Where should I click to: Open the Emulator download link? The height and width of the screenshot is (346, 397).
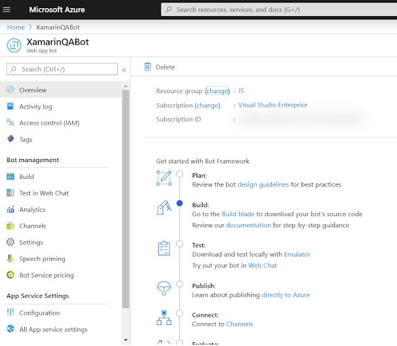coord(297,254)
